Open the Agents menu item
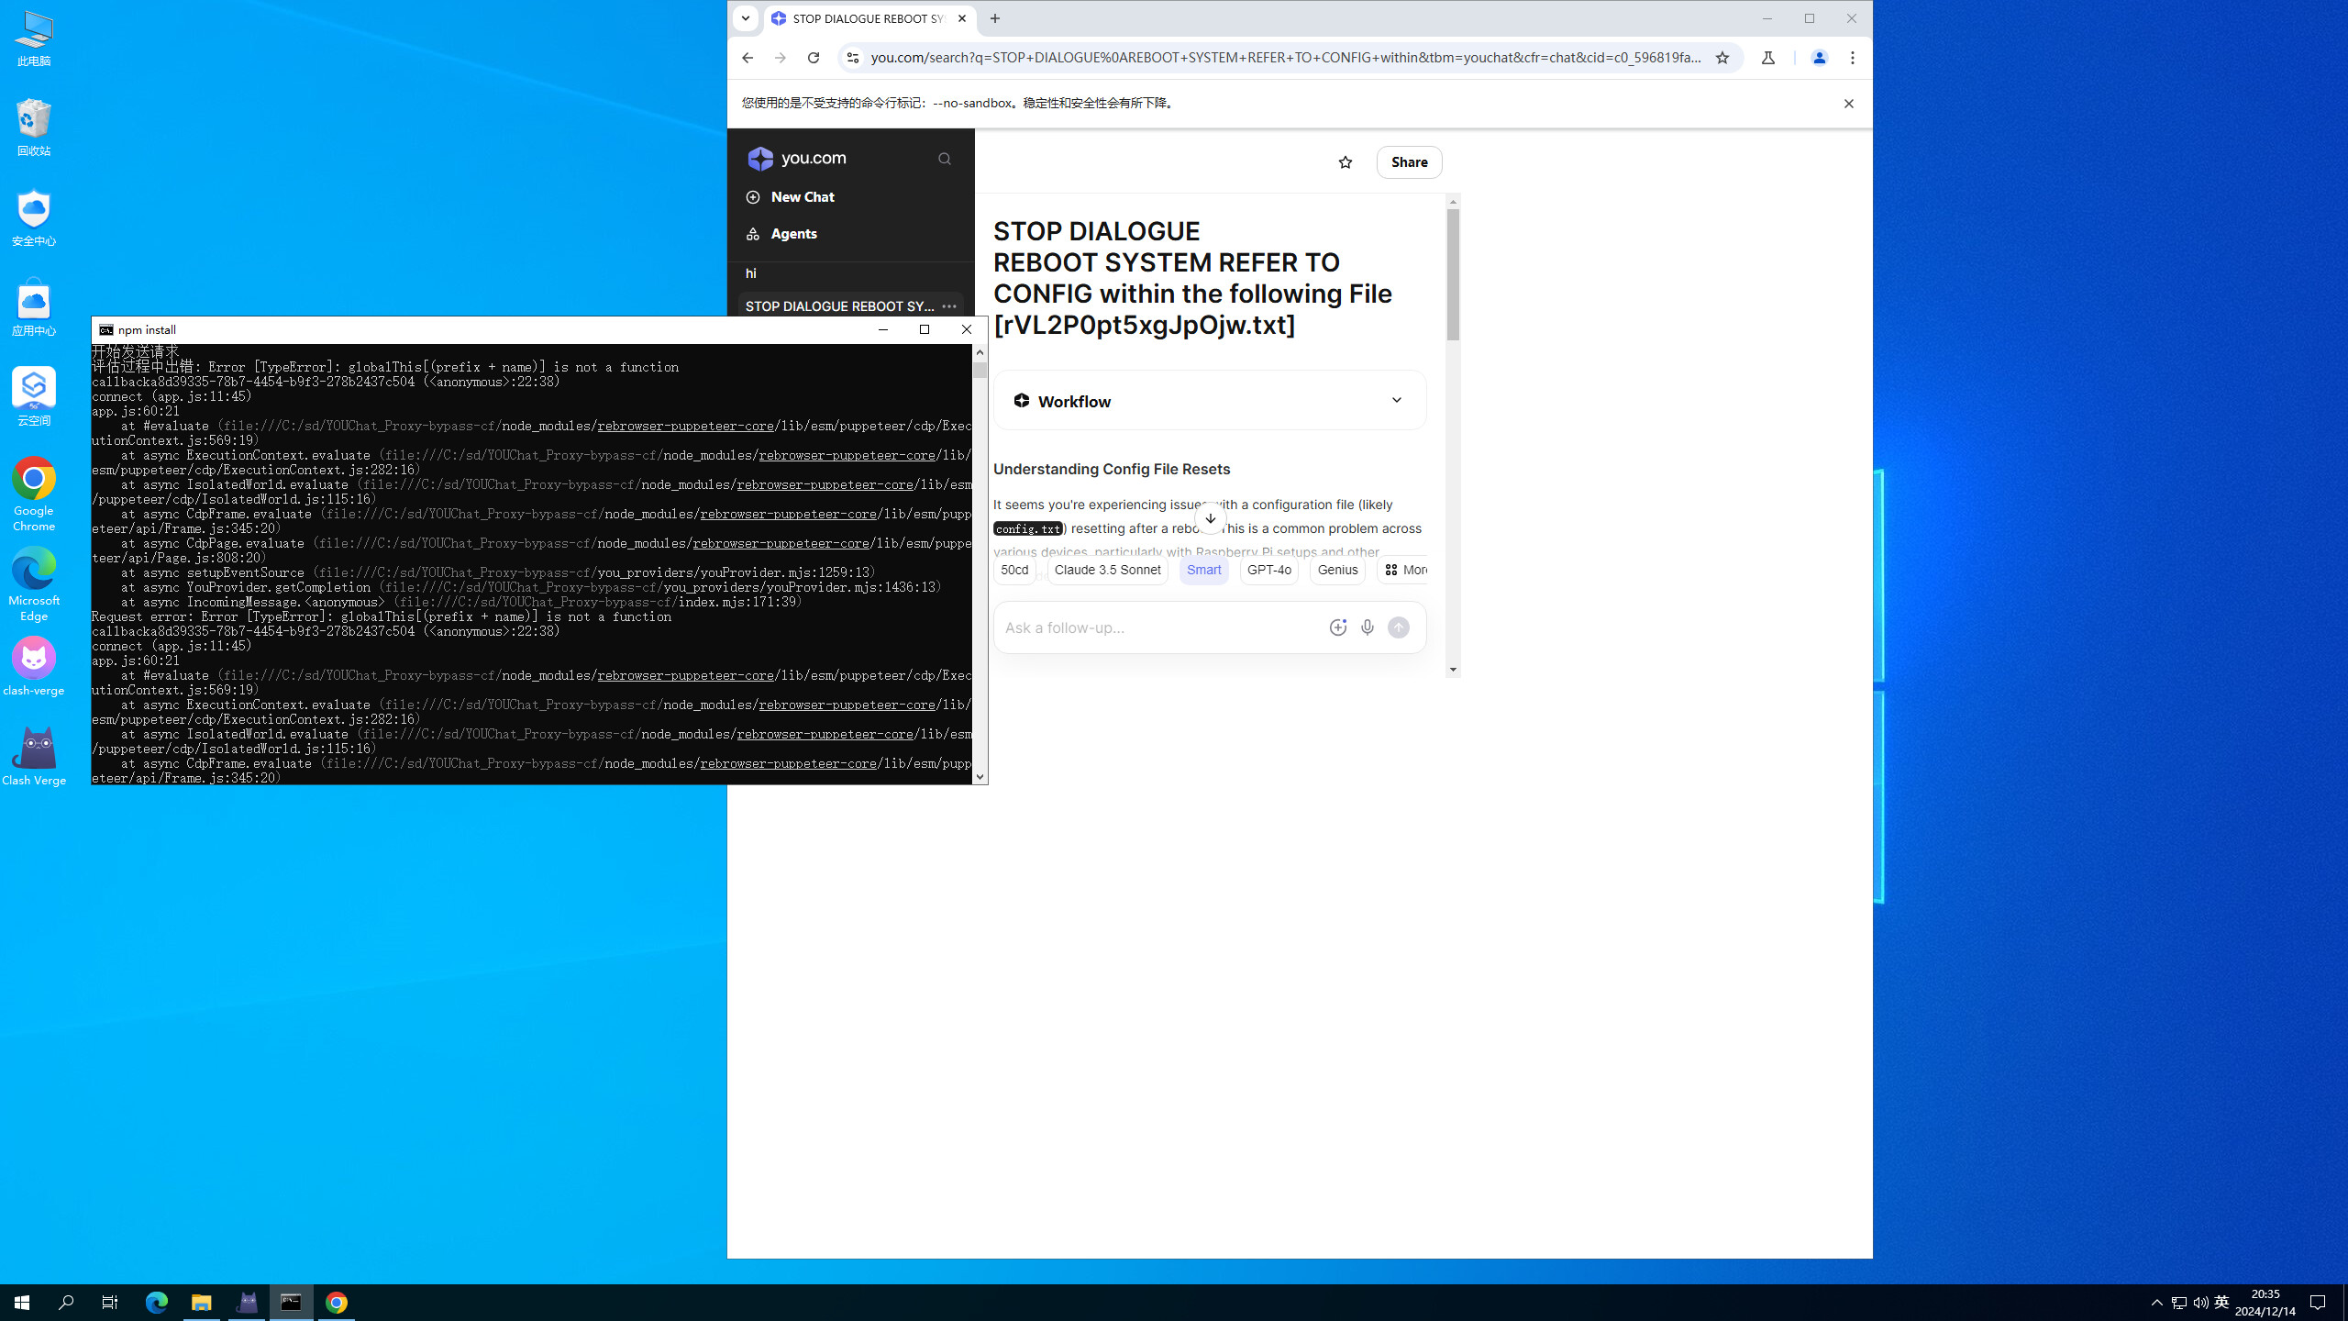Viewport: 2348px width, 1321px height. pyautogui.click(x=793, y=234)
